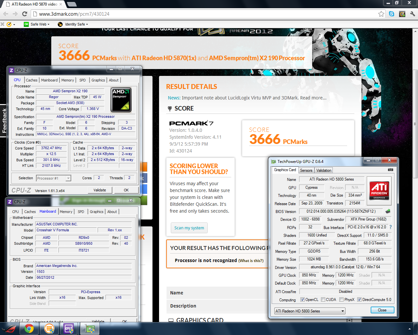Click the Core Speed value 3762.47 MHz
418x335 pixels.
[x=52, y=148]
